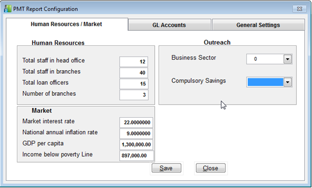This screenshot has height=188, width=312.
Task: Focus the Market interest rate field
Action: [136, 122]
